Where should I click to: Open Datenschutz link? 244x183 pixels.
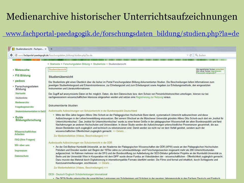pyautogui.click(x=22, y=156)
